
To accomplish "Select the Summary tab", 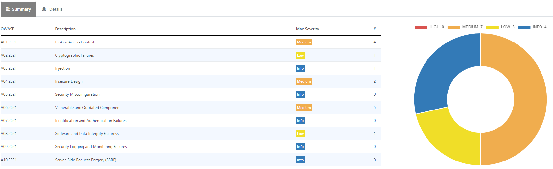I will (x=18, y=9).
